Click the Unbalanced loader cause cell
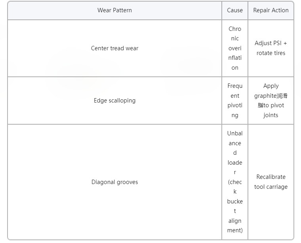The width and height of the screenshot is (301, 243). click(235, 182)
